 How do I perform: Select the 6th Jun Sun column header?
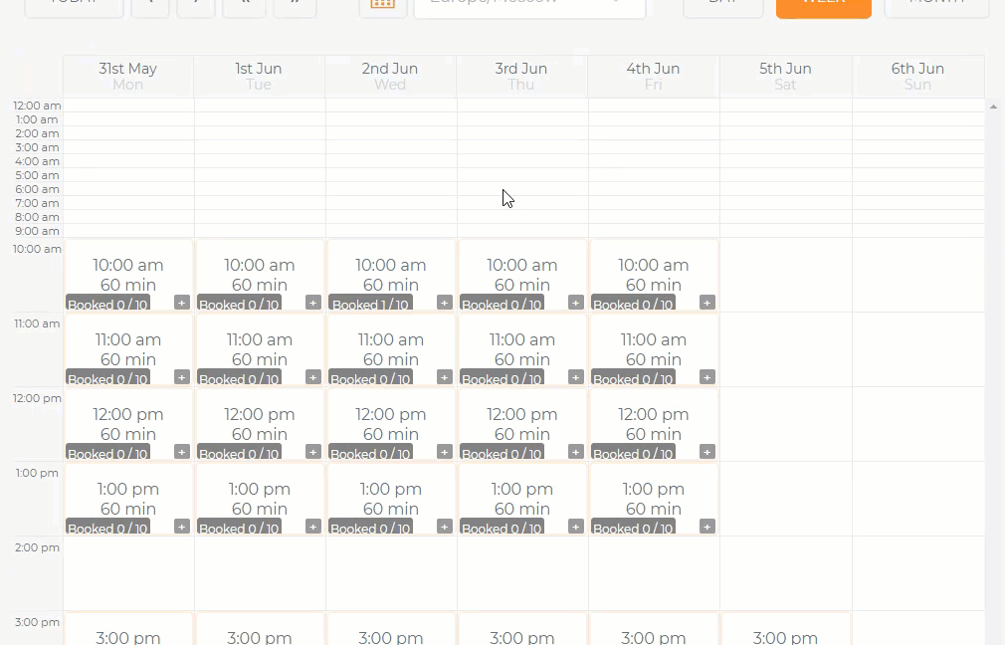917,77
